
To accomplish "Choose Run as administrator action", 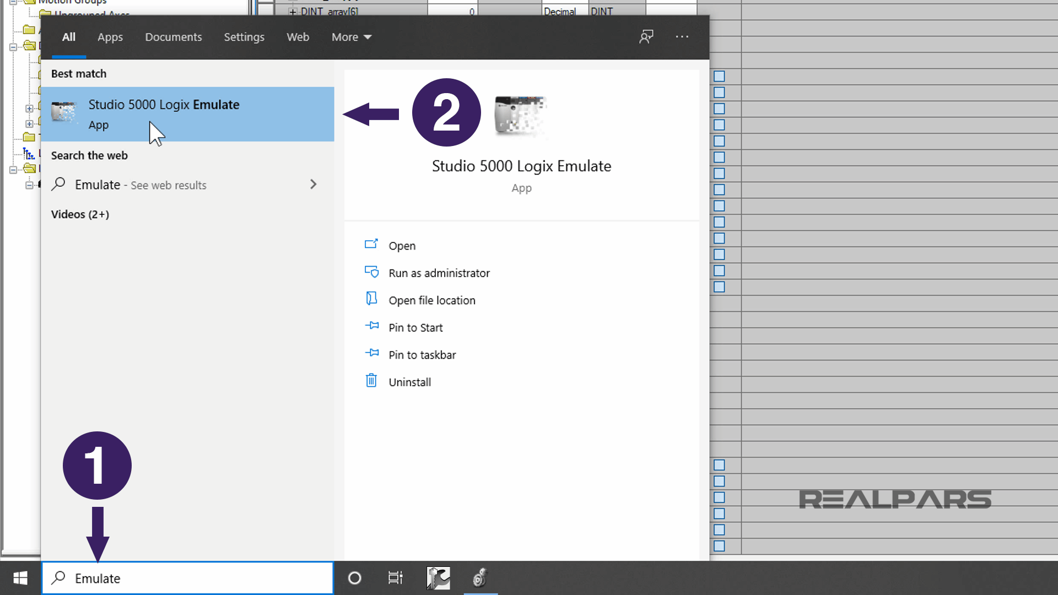I will click(439, 273).
